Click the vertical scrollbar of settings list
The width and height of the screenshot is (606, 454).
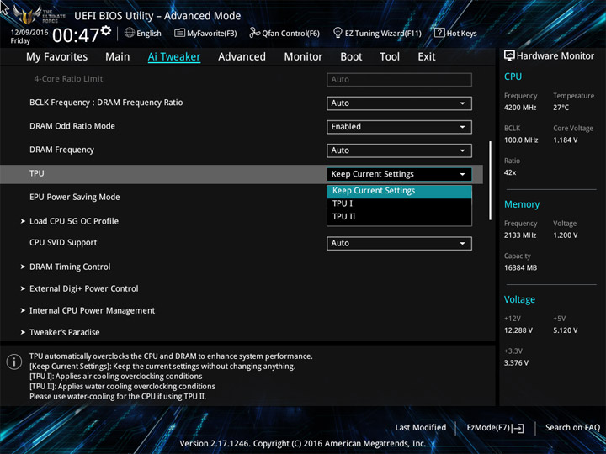click(x=490, y=181)
